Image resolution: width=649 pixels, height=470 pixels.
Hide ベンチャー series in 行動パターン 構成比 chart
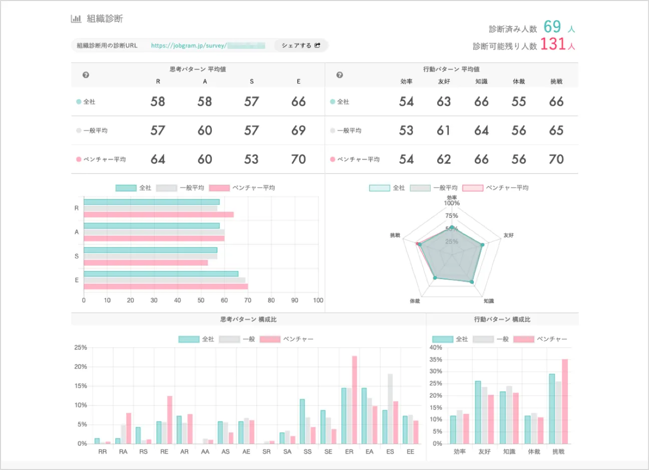(540, 339)
